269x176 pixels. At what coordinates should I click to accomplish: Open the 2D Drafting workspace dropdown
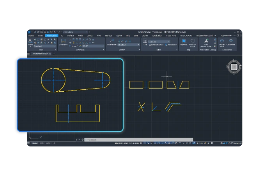click(75, 32)
